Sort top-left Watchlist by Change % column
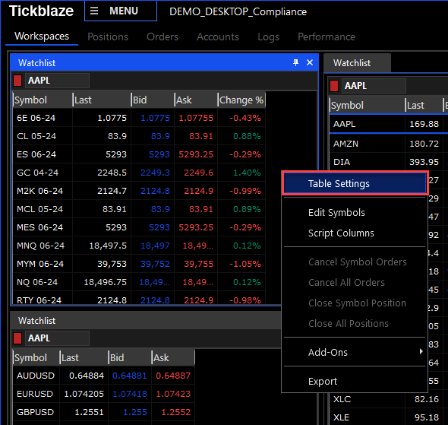 click(x=241, y=100)
